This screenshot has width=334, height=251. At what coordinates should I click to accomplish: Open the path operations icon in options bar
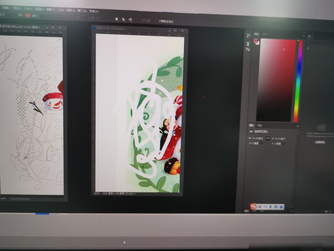[x=117, y=19]
